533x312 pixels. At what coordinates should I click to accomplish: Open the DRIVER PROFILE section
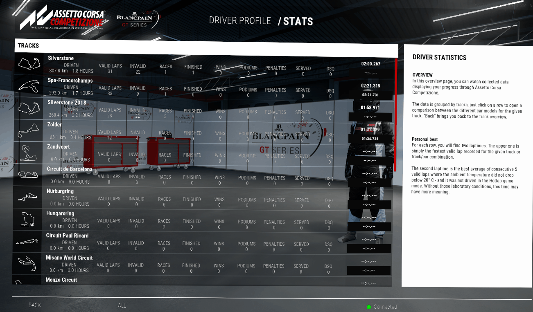point(240,20)
